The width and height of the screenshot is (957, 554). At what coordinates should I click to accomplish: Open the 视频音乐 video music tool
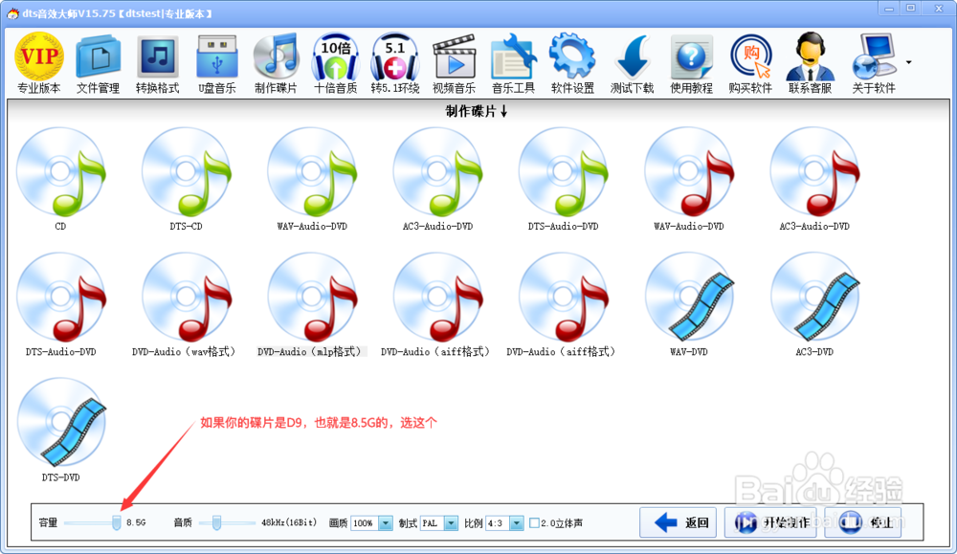[x=454, y=60]
